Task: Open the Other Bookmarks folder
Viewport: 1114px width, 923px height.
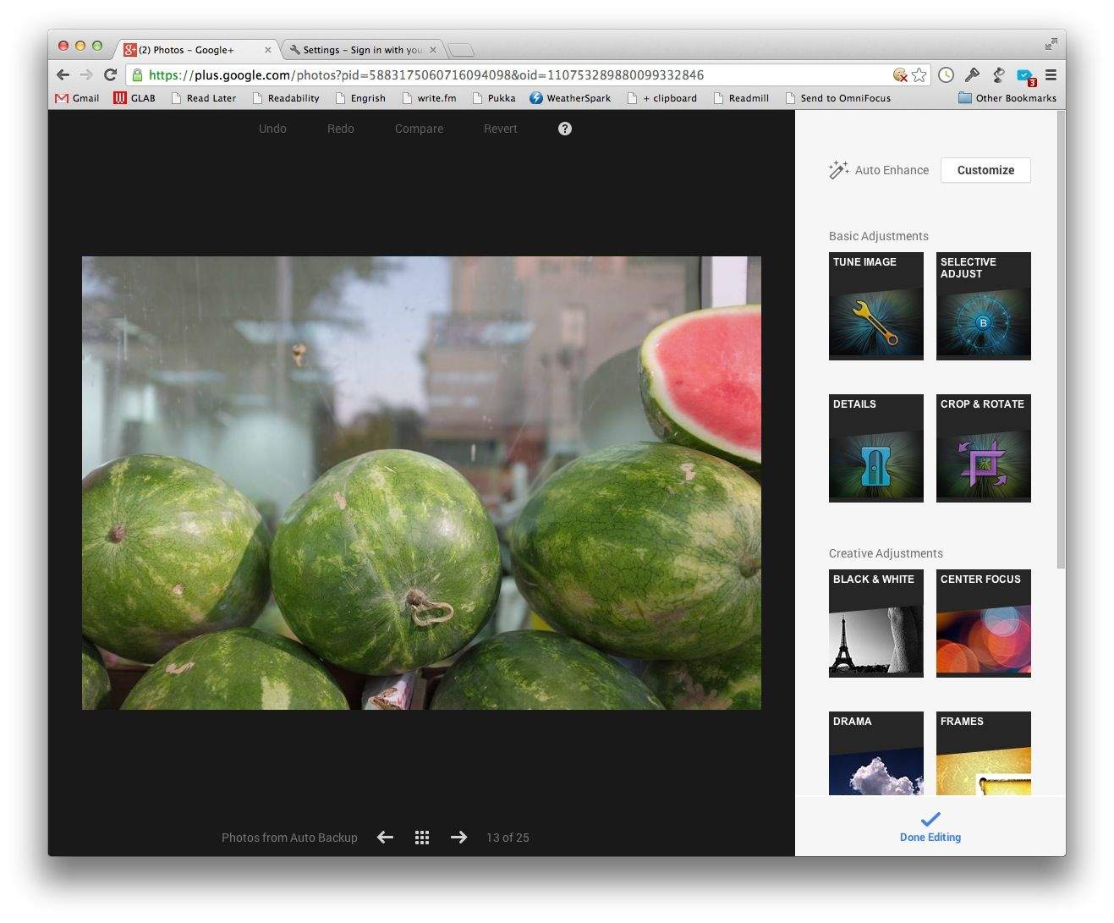Action: (x=1007, y=98)
